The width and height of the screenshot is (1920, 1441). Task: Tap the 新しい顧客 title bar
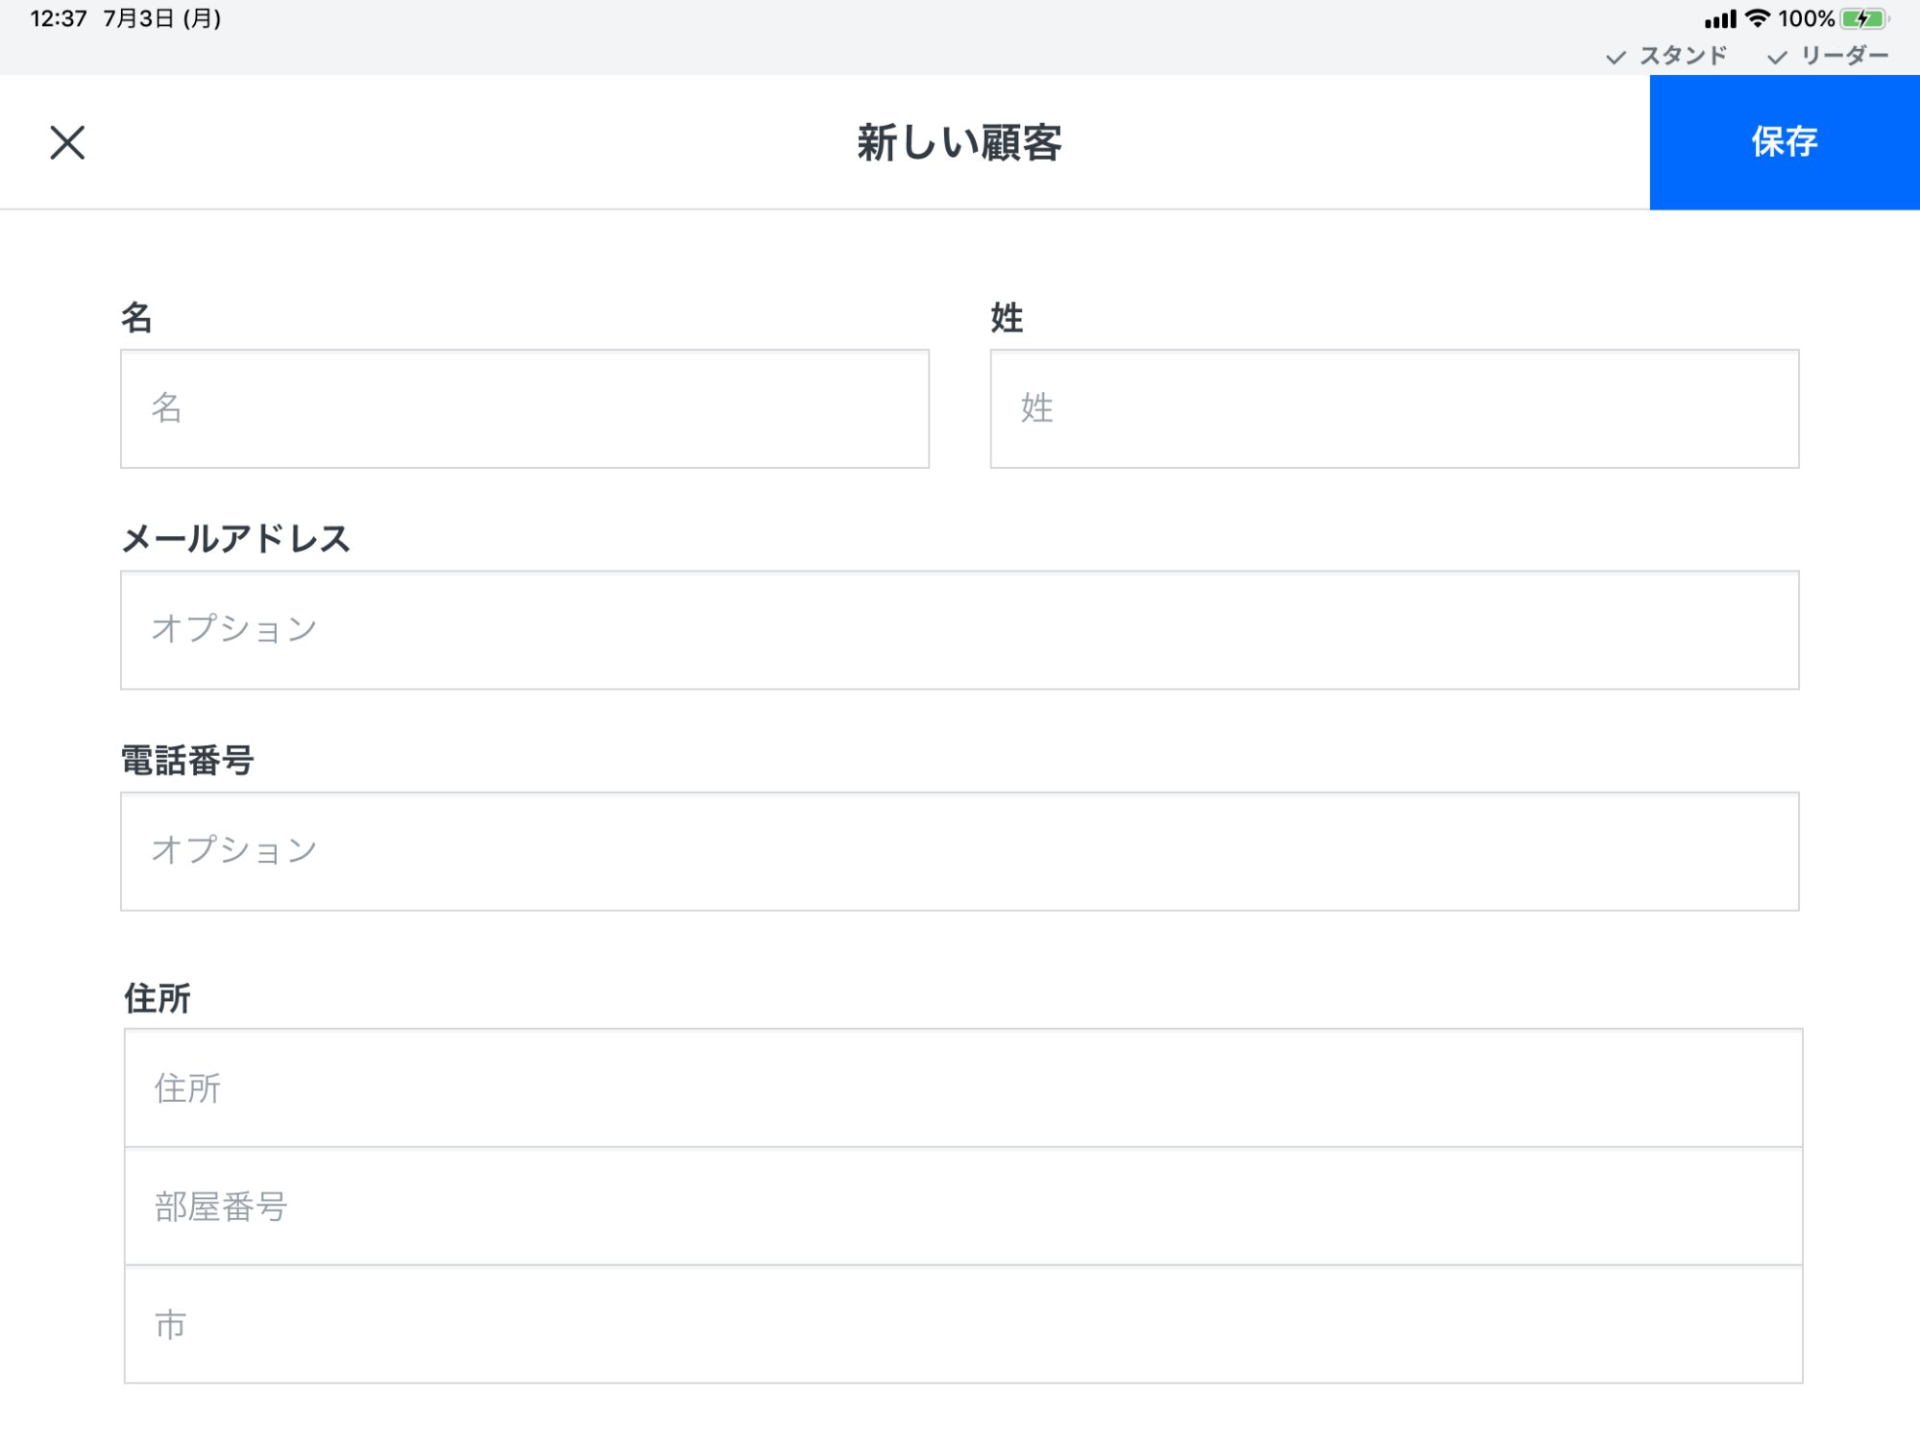click(x=960, y=143)
